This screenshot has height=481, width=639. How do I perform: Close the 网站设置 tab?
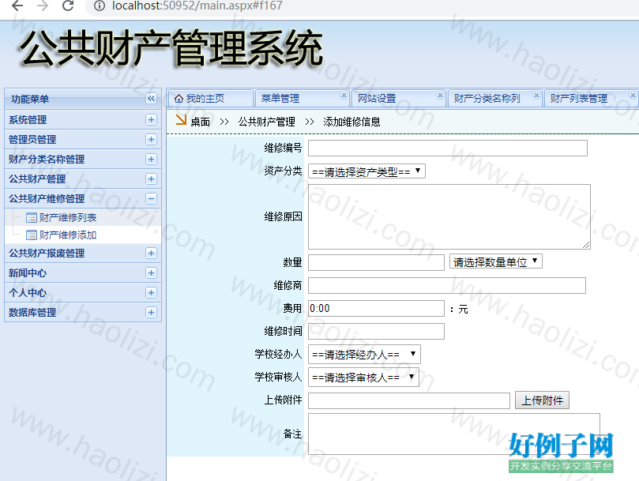click(440, 95)
